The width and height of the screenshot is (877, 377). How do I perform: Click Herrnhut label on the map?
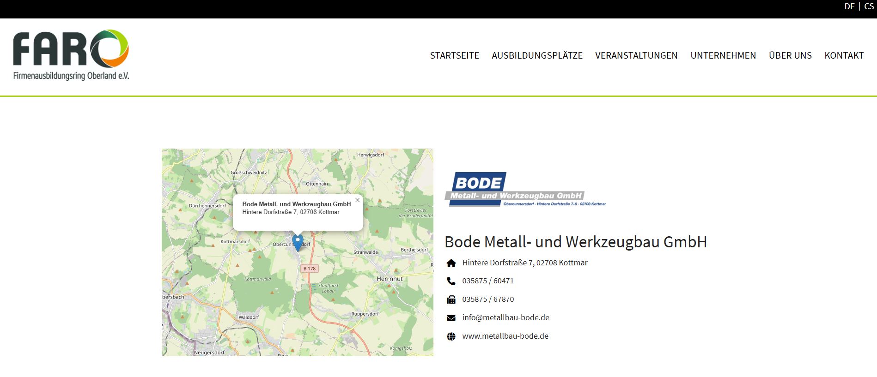pyautogui.click(x=390, y=279)
